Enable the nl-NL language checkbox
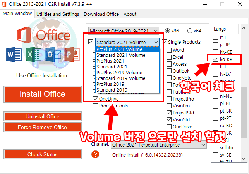This screenshot has width=249, height=174. (215, 96)
